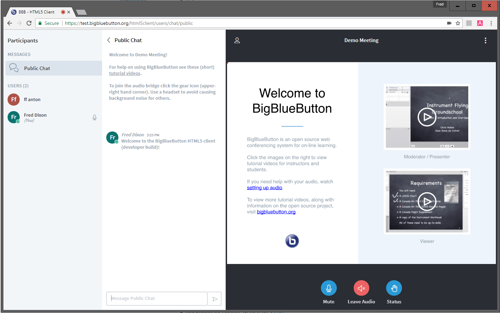This screenshot has height=313, width=500.
Task: Open Chrome's customization menu
Action: (x=491, y=23)
